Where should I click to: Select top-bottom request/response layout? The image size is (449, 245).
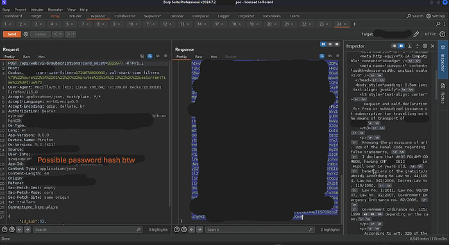pyautogui.click(x=330, y=44)
